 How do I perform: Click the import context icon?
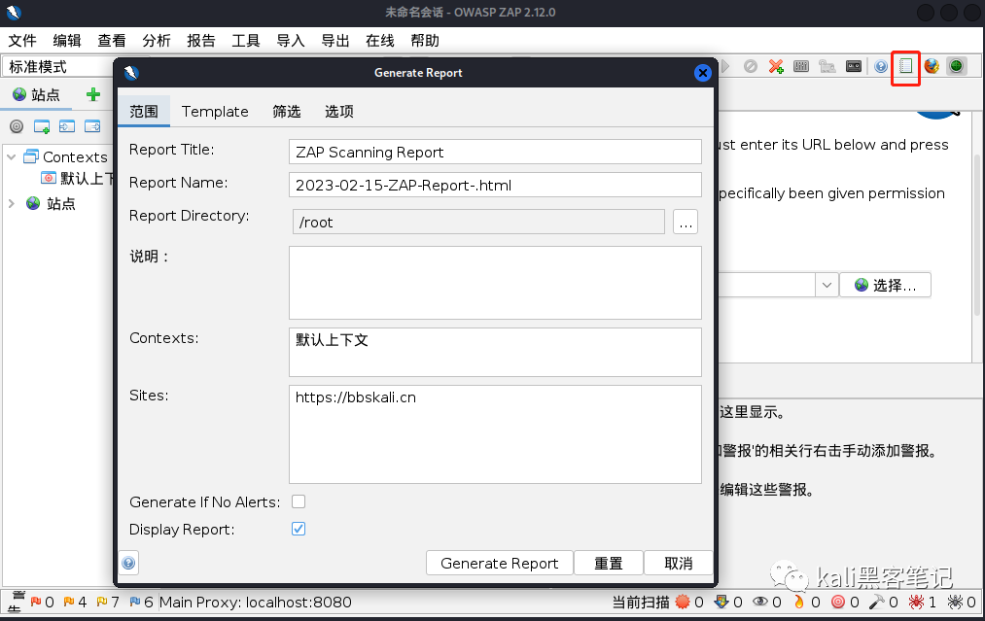(x=66, y=126)
